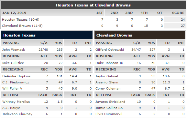Open John Womack's player link
187x118 pixels.
(x=14, y=49)
